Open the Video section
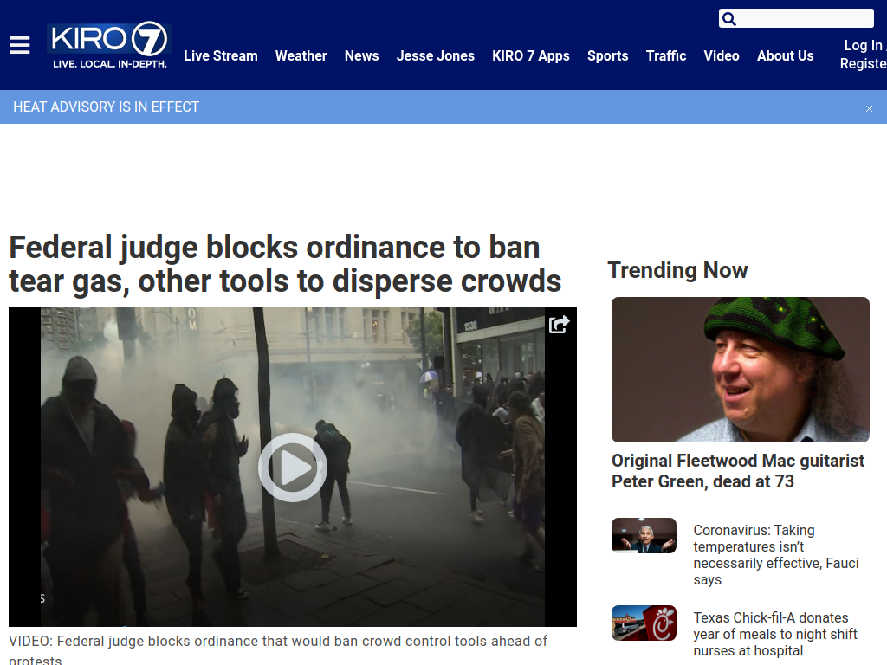The width and height of the screenshot is (887, 665). [722, 56]
